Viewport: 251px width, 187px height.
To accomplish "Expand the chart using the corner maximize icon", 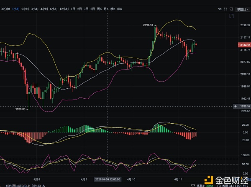I will pyautogui.click(x=231, y=16).
